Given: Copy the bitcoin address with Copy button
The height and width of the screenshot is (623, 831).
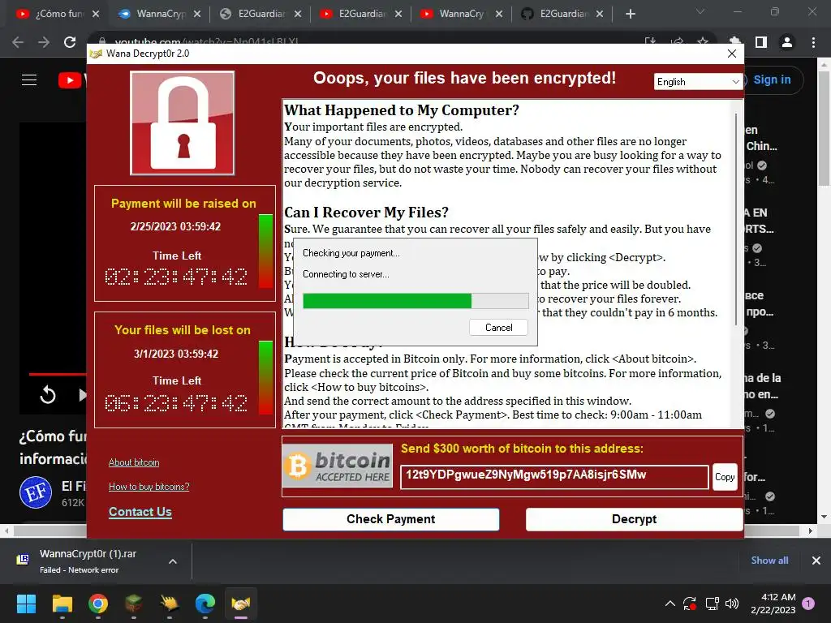Looking at the screenshot, I should (x=725, y=477).
